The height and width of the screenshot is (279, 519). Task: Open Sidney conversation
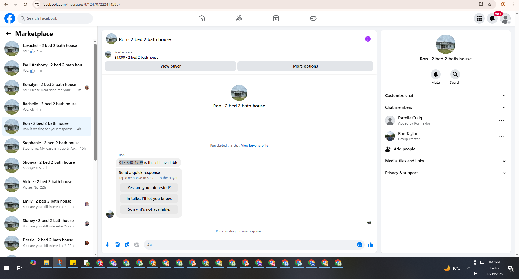tap(46, 224)
